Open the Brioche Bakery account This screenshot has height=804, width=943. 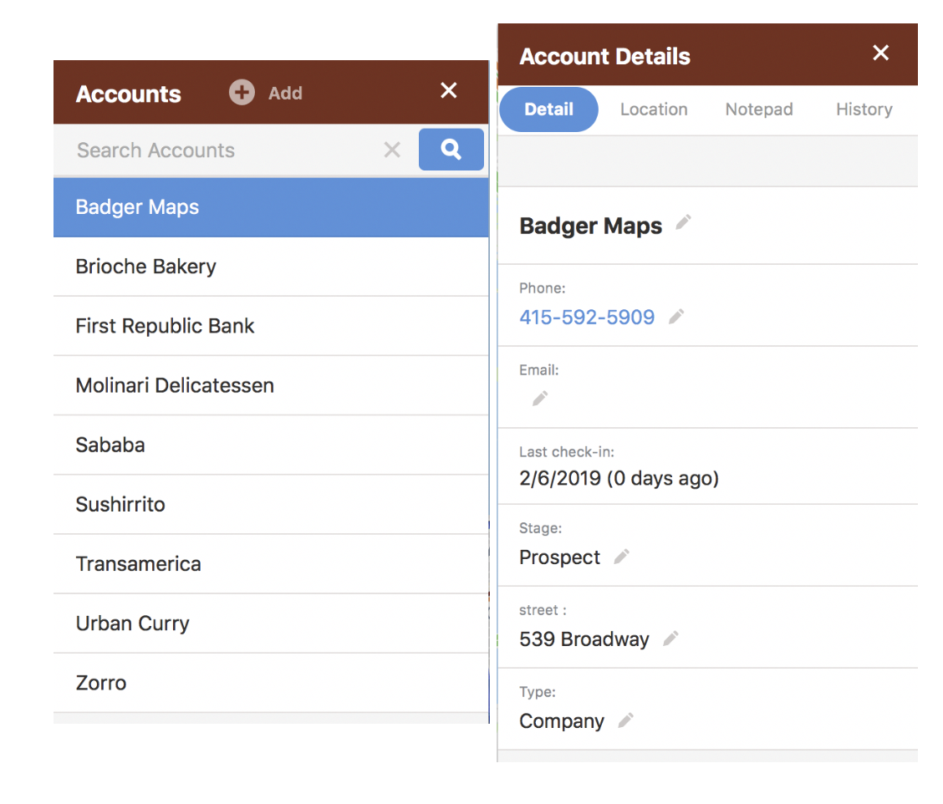(271, 267)
